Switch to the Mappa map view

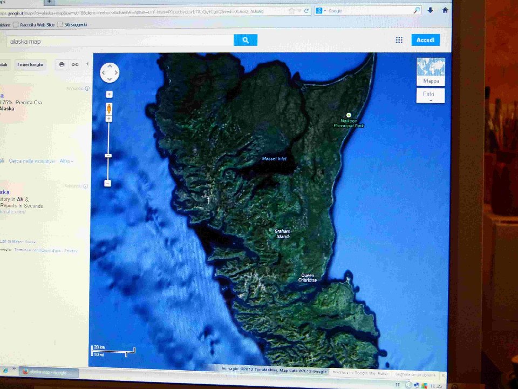(431, 72)
